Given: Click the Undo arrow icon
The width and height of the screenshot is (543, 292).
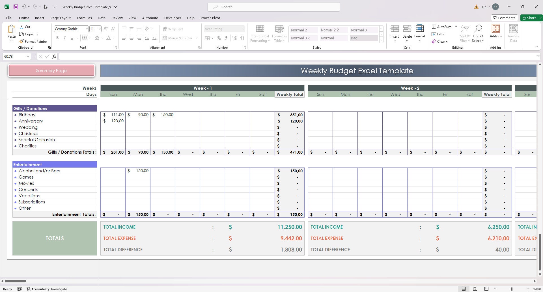Looking at the screenshot, I should click(x=24, y=7).
